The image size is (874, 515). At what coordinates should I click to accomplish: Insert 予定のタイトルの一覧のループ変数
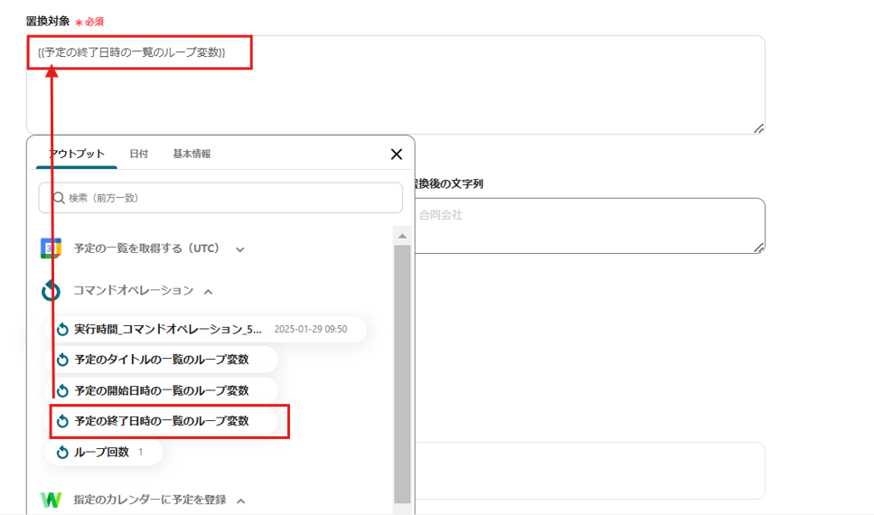click(x=161, y=360)
